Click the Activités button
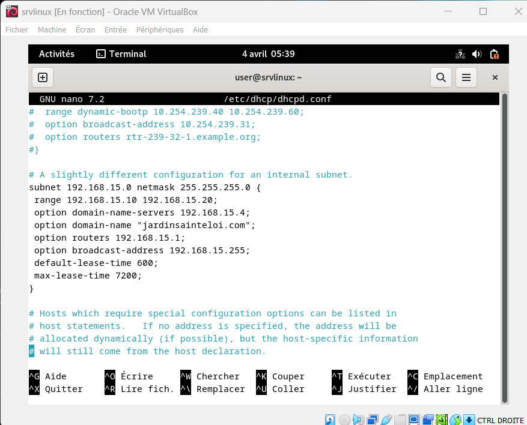The height and width of the screenshot is (425, 527). coord(56,54)
